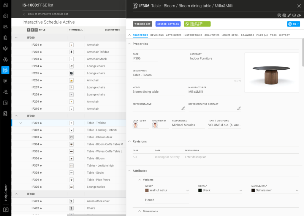Open the layers stack icon in sidebar
The image size is (304, 216).
5,48
